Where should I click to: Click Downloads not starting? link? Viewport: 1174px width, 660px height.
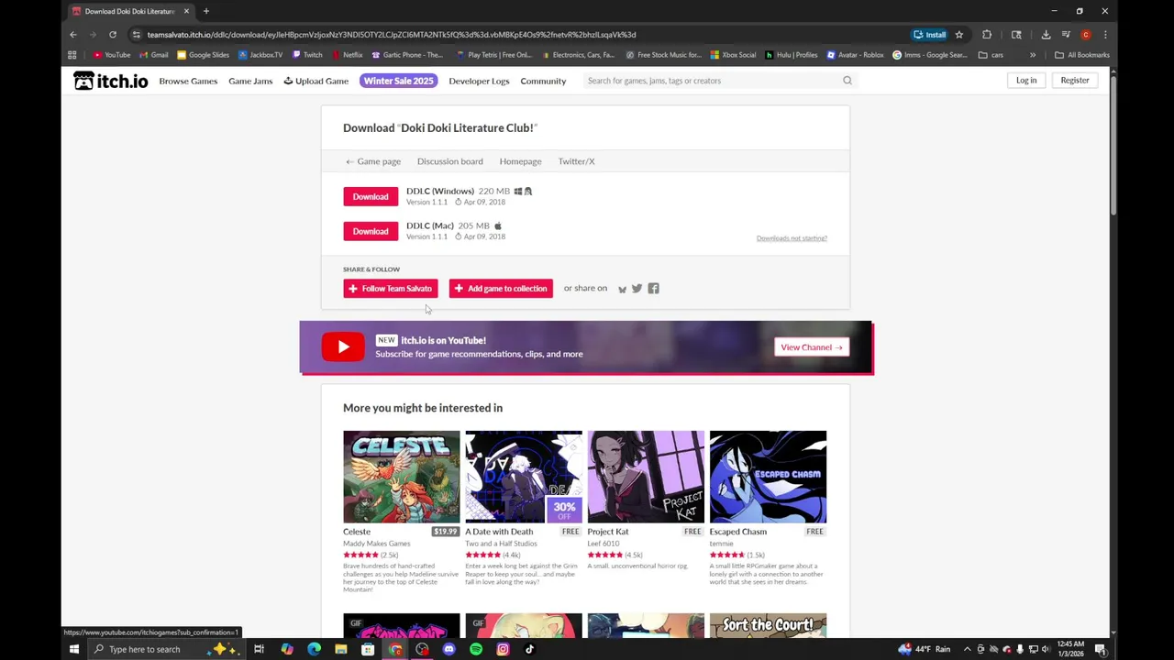pos(792,238)
